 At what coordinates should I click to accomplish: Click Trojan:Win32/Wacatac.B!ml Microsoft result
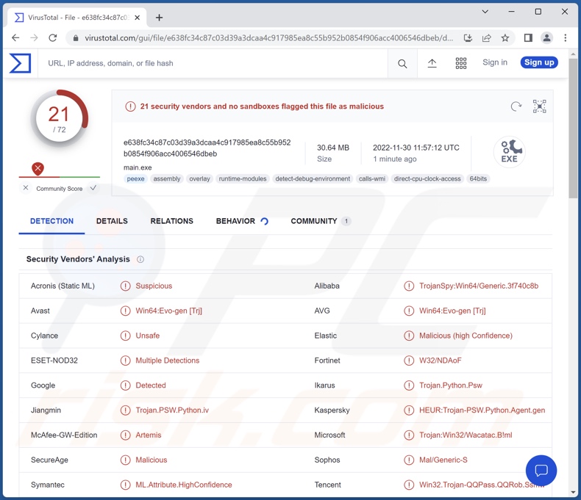466,435
